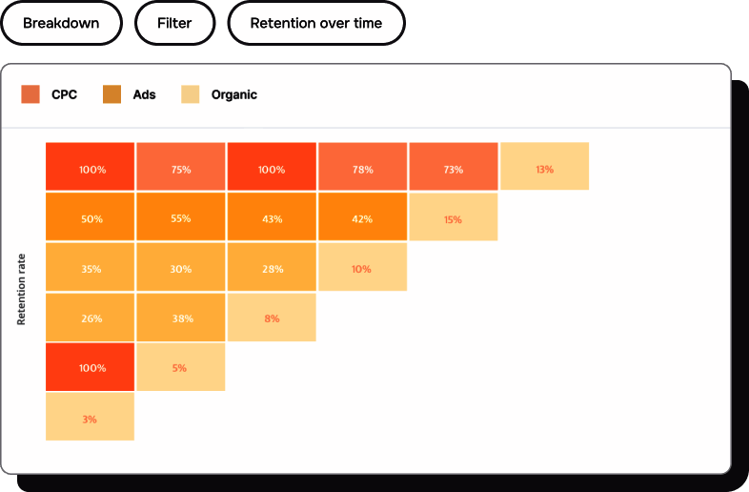Toggle the Organic legend label
Viewport: 749px width, 492px height.
[233, 94]
